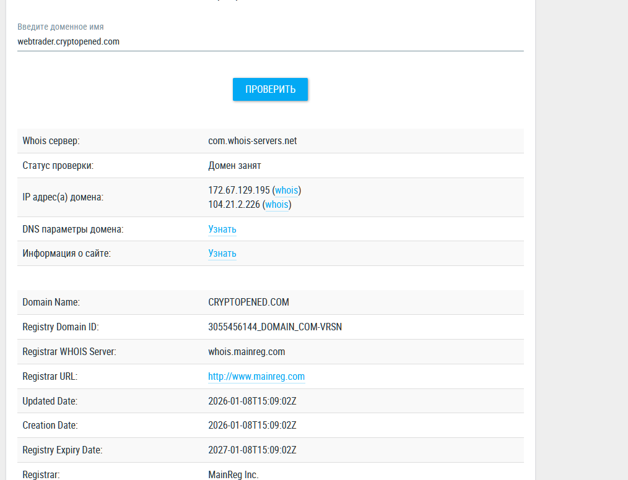
Task: Click the Registrar WHOIS Server label
Action: click(x=69, y=352)
